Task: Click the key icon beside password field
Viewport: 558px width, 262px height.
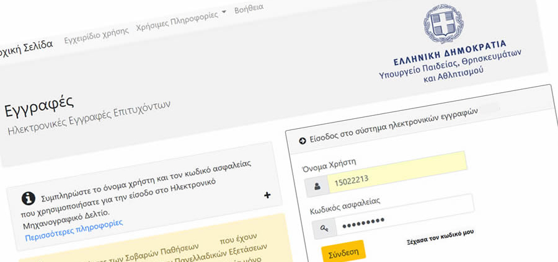Action: (324, 229)
